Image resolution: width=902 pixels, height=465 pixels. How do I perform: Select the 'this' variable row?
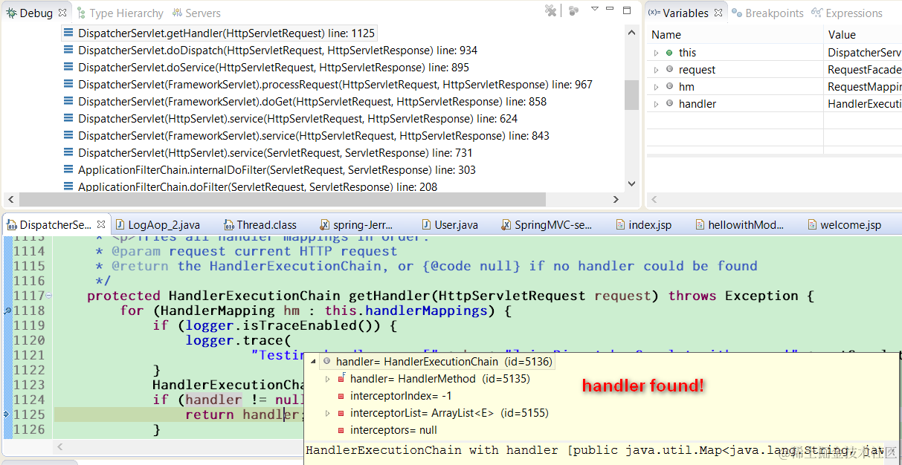(774, 53)
